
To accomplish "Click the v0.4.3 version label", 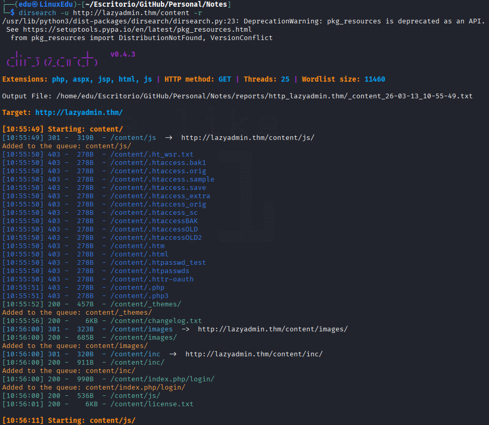I will (x=123, y=54).
